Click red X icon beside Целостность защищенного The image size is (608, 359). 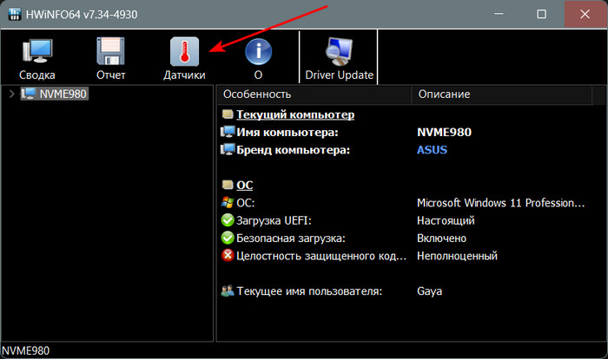pyautogui.click(x=228, y=255)
